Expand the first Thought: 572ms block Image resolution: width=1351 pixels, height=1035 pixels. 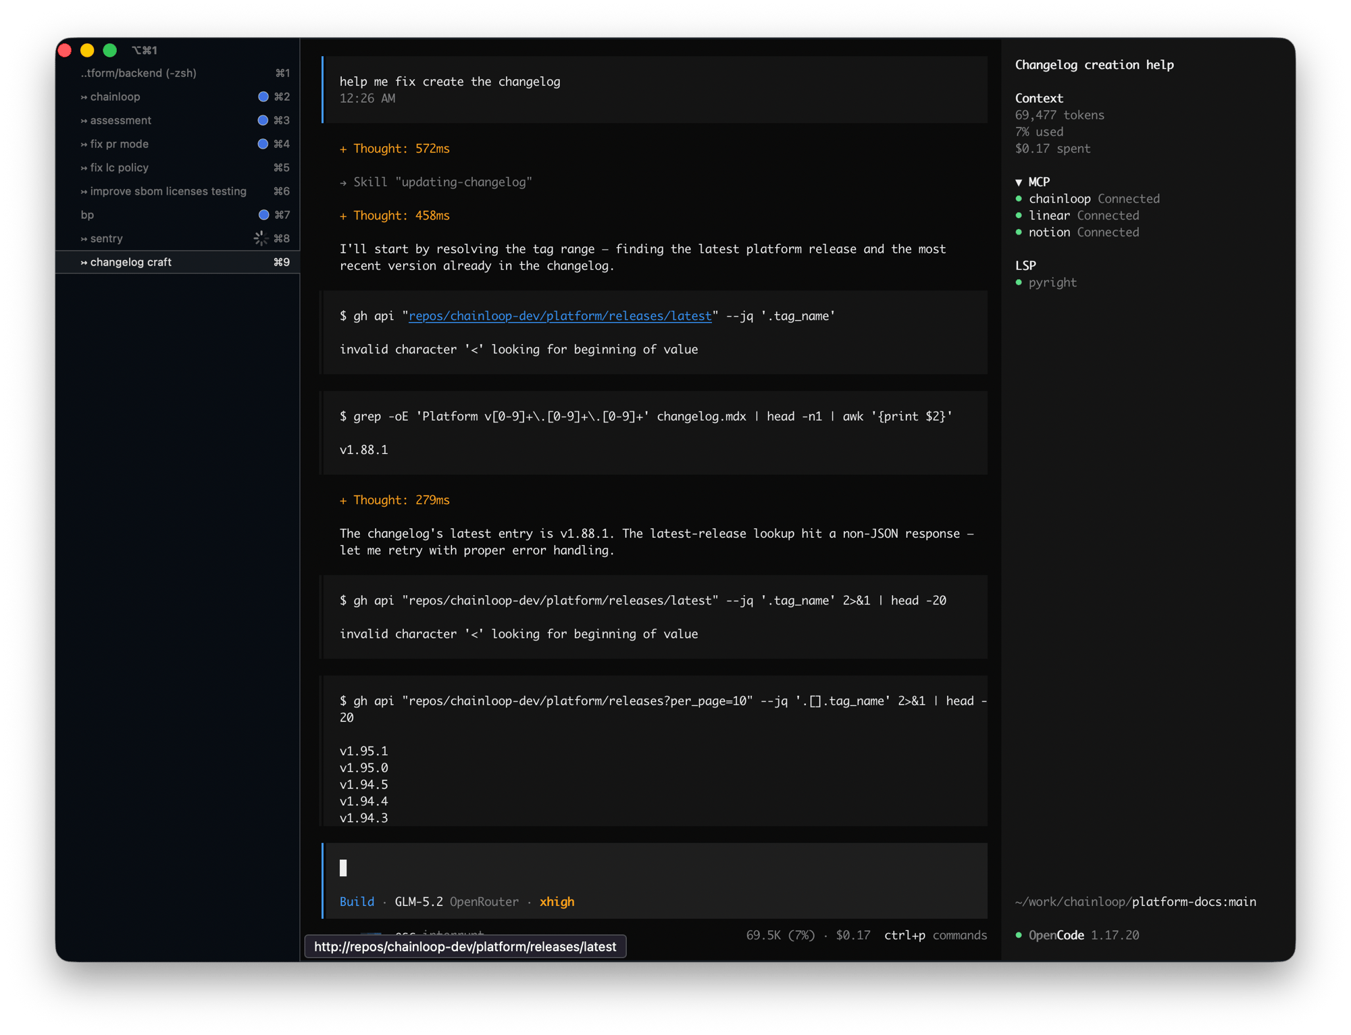coord(394,149)
